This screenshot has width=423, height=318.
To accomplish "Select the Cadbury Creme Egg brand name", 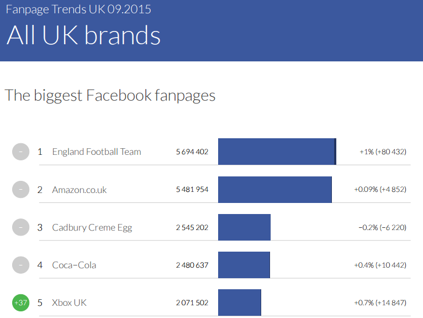I will (x=92, y=227).
